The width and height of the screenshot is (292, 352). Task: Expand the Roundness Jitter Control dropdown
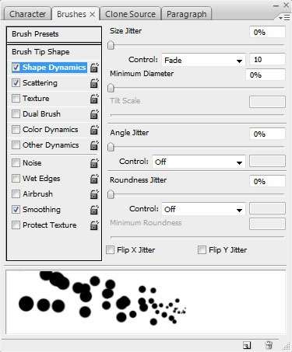203,209
